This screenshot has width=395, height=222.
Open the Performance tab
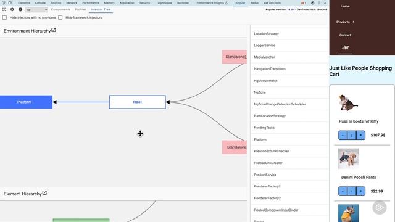pyautogui.click(x=91, y=3)
